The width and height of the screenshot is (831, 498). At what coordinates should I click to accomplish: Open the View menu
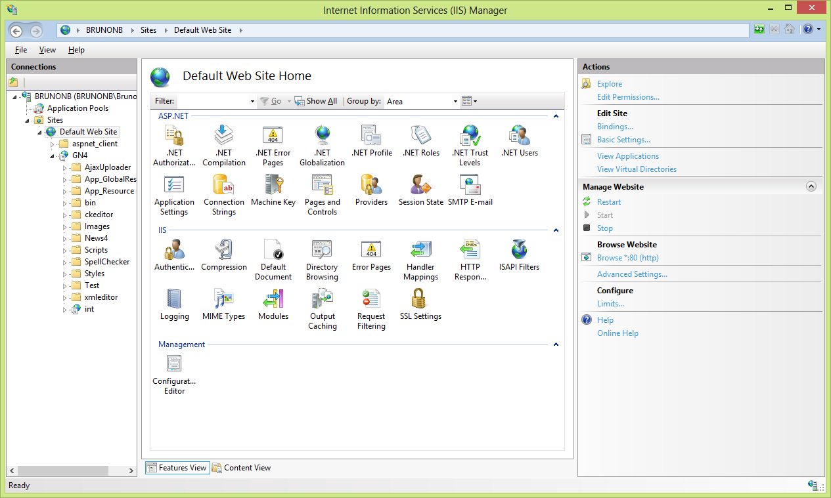pos(47,50)
